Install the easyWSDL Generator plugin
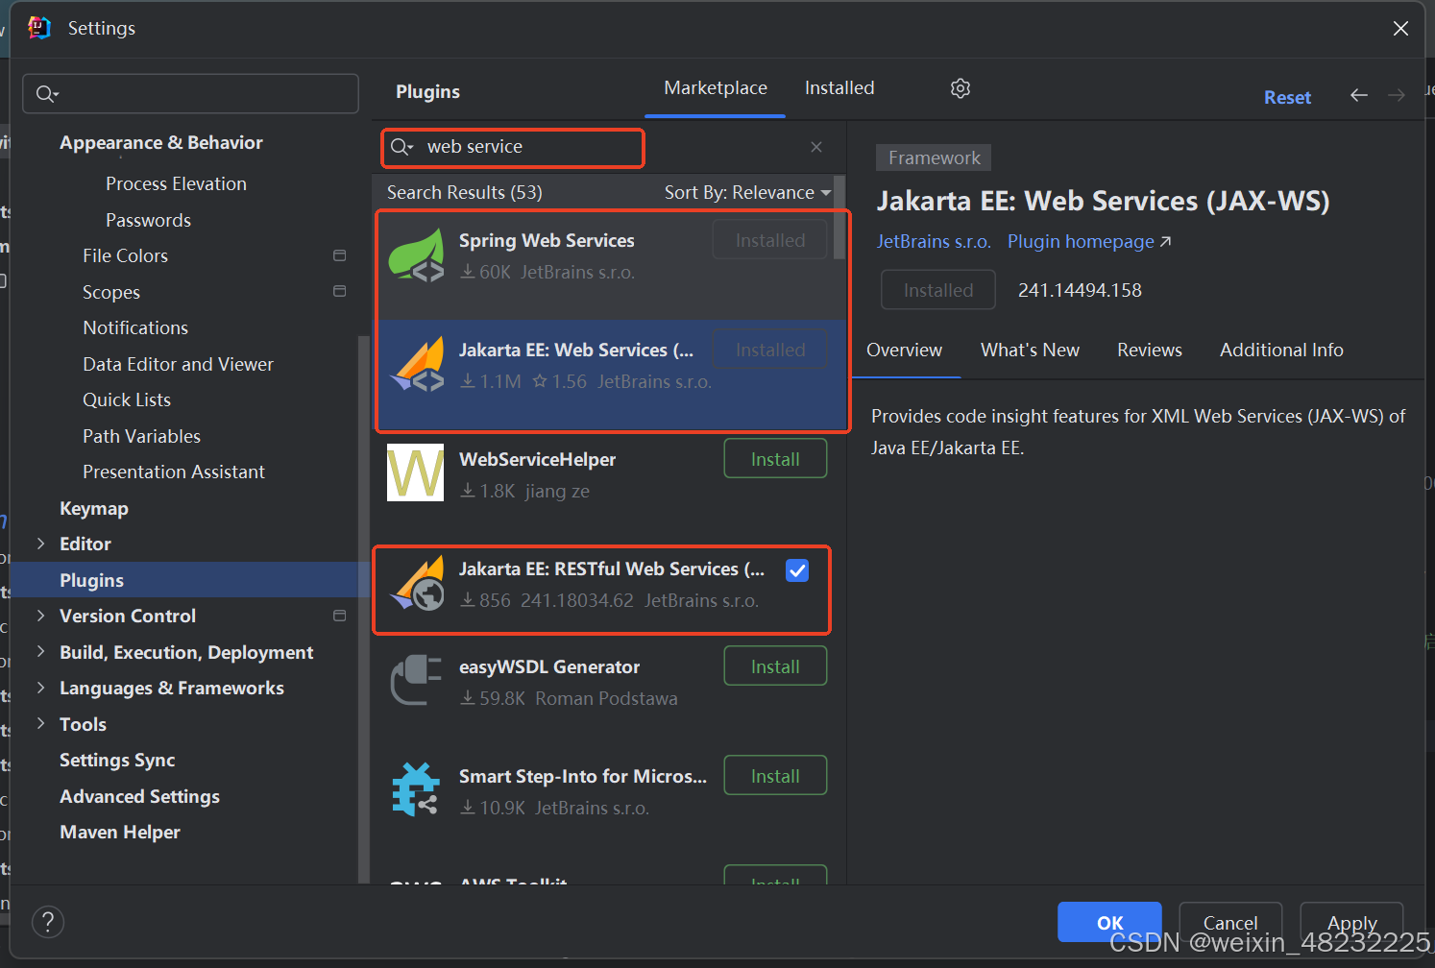 [x=775, y=666]
